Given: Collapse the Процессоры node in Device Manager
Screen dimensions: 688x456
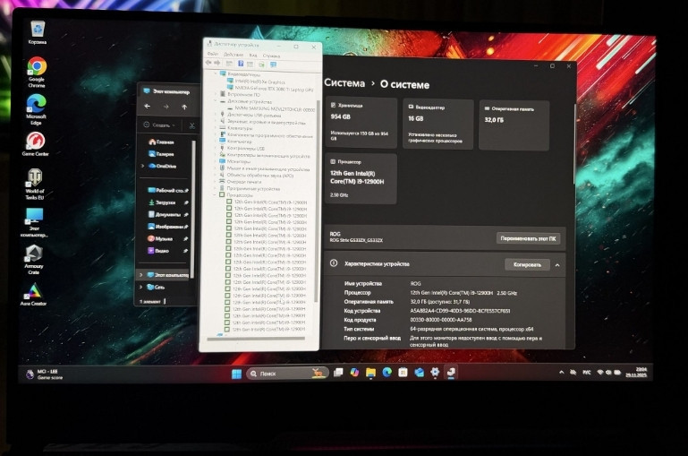Looking at the screenshot, I should [217, 194].
